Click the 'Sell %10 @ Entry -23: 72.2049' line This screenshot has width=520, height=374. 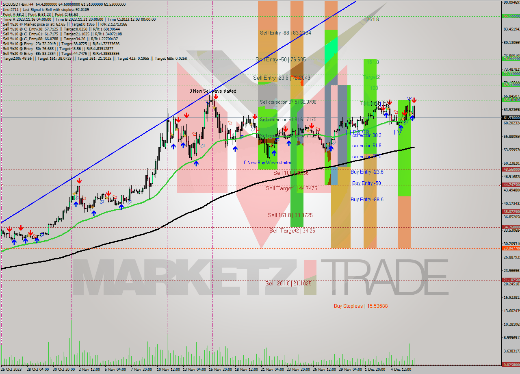tap(61, 43)
